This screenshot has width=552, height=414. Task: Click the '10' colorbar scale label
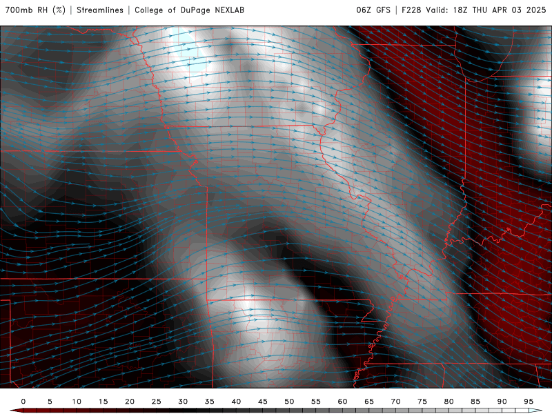tap(77, 402)
